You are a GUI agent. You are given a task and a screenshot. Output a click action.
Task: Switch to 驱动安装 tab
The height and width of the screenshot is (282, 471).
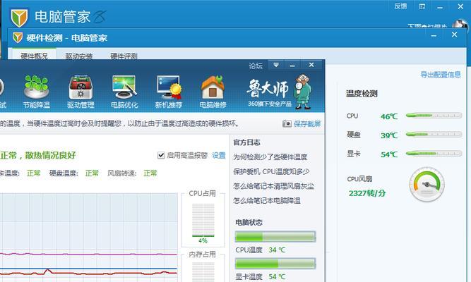(x=78, y=56)
